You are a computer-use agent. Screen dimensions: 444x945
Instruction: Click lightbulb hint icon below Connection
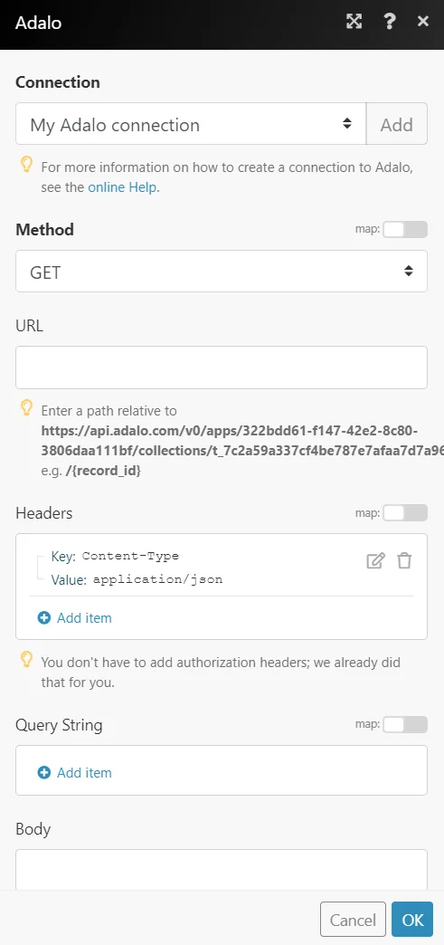point(26,165)
